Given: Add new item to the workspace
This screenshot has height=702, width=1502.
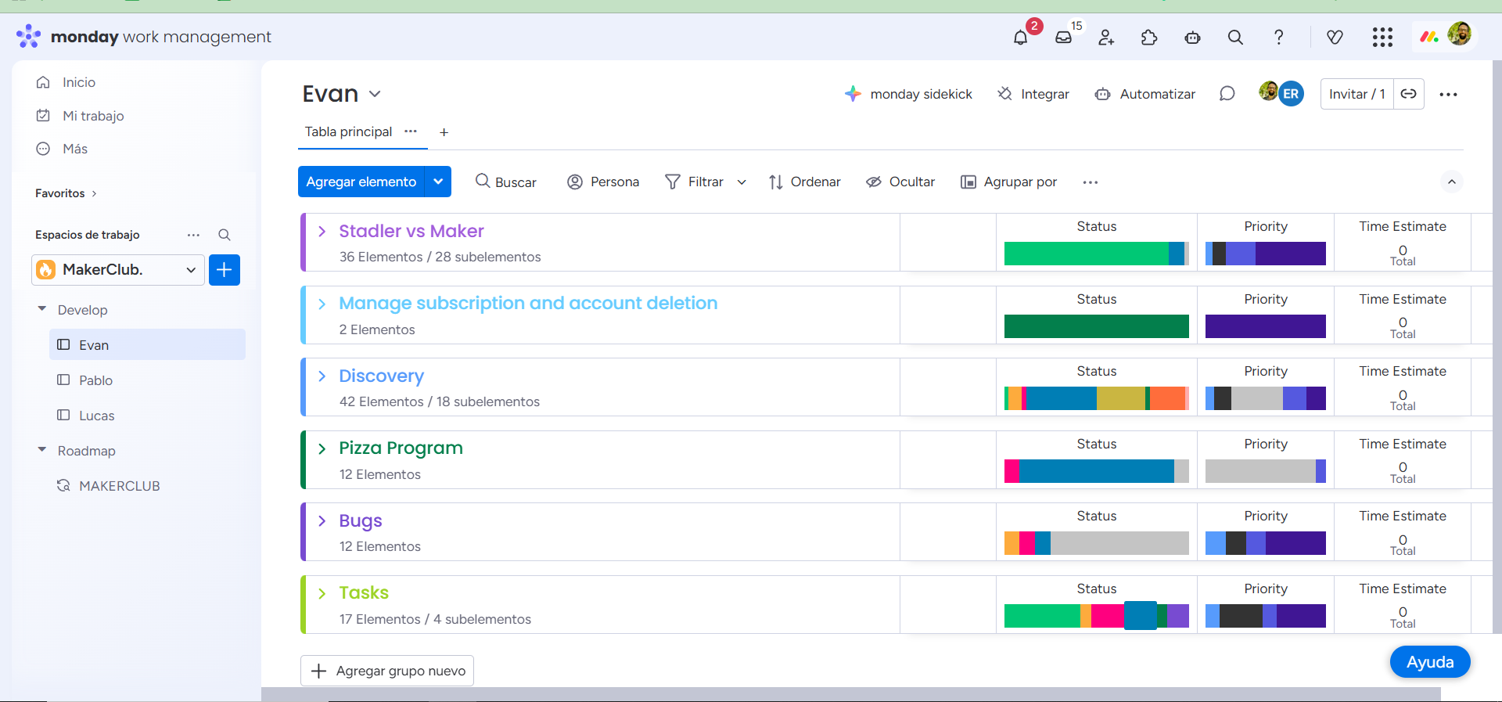Looking at the screenshot, I should pyautogui.click(x=225, y=270).
